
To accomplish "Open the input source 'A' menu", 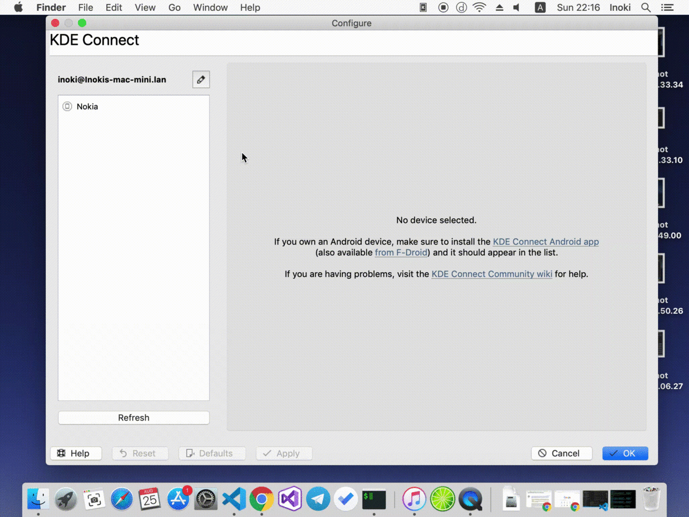I will pyautogui.click(x=540, y=7).
